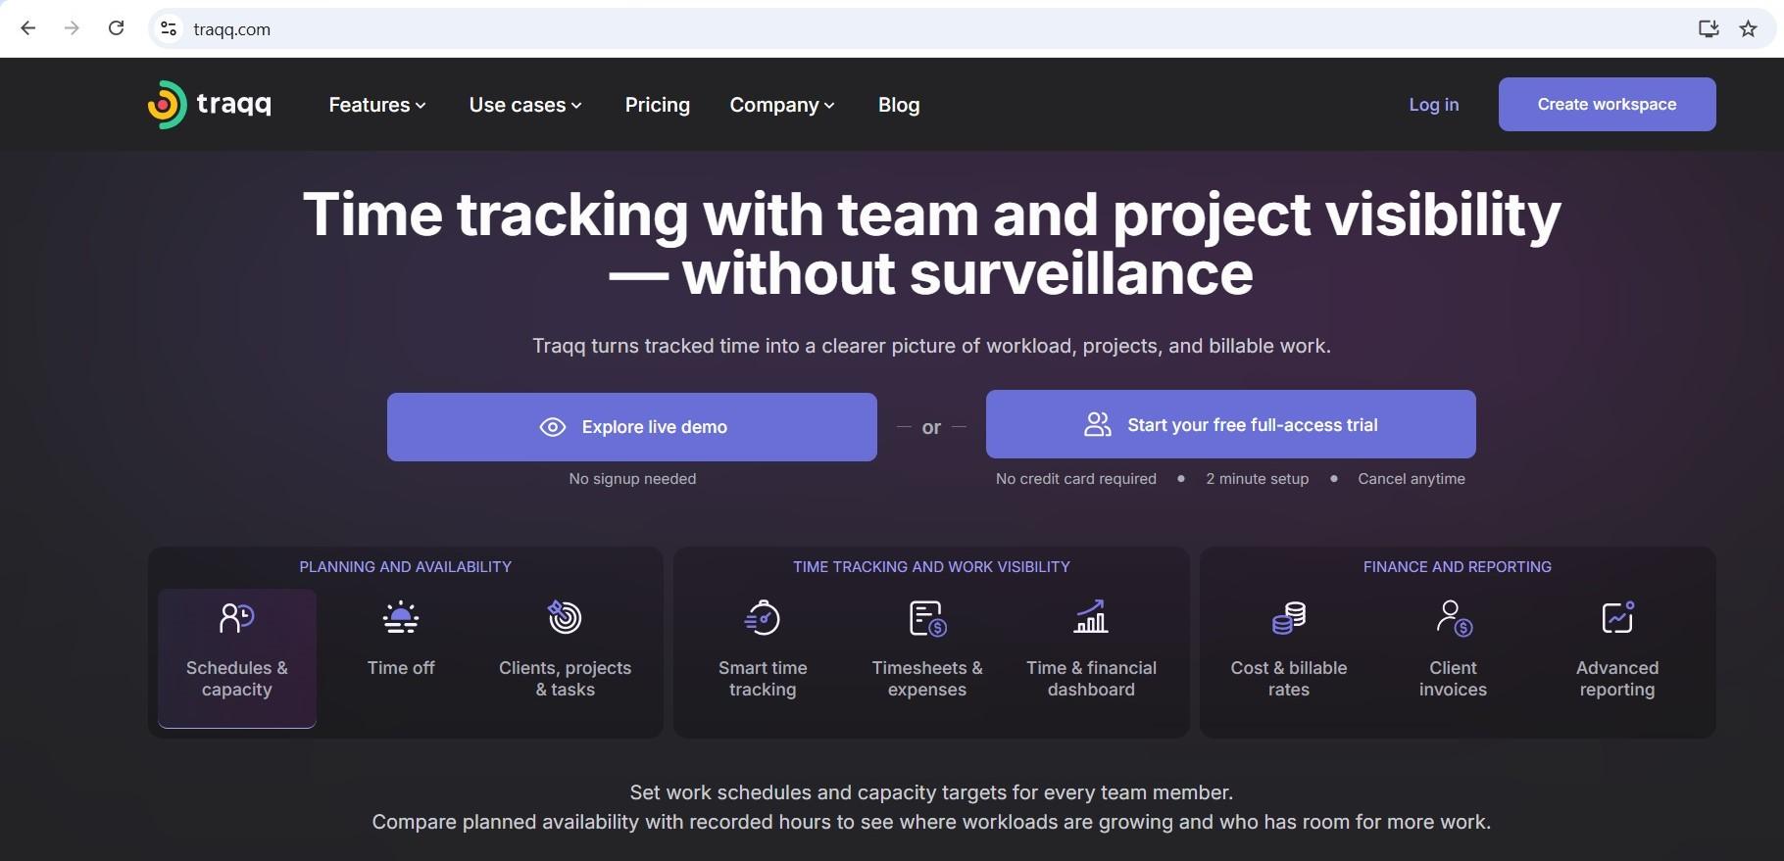Click the FINANCE AND REPORTING heading
Image resolution: width=1784 pixels, height=861 pixels.
click(x=1458, y=567)
